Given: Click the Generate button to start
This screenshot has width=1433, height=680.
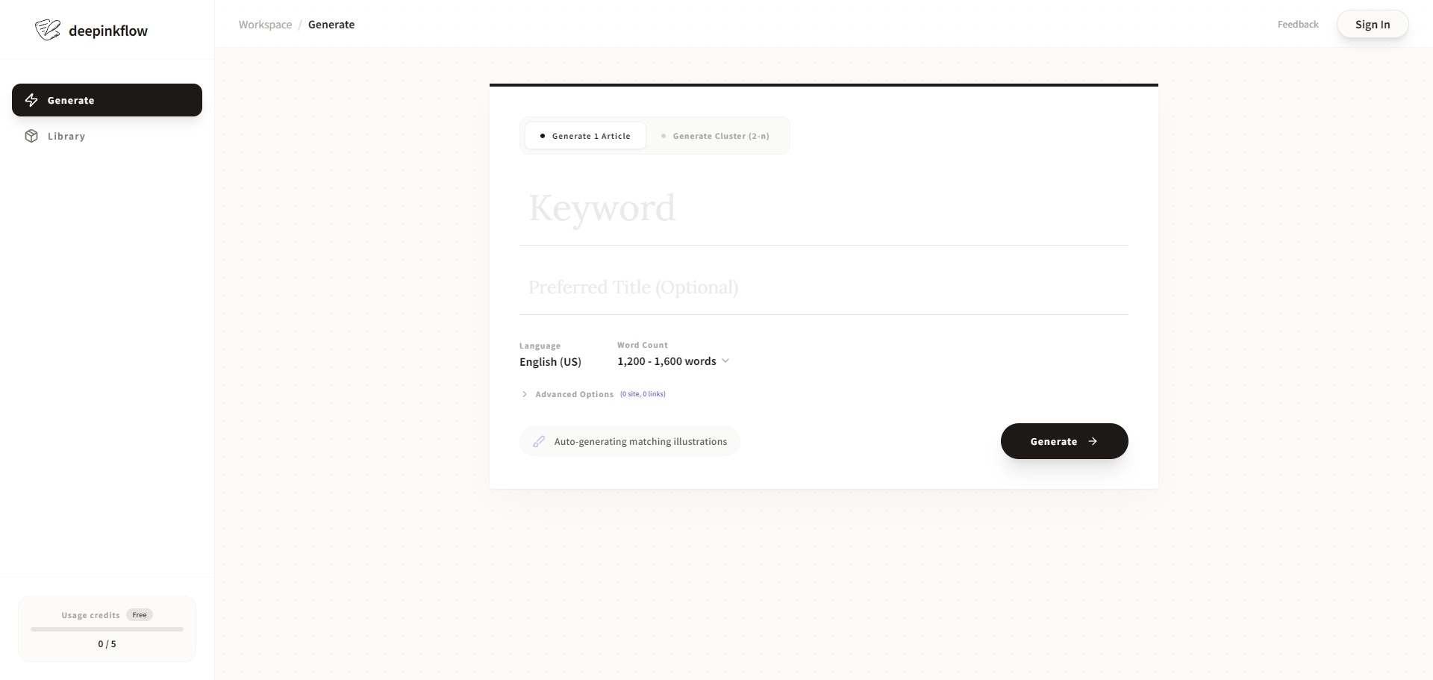Looking at the screenshot, I should point(1064,441).
